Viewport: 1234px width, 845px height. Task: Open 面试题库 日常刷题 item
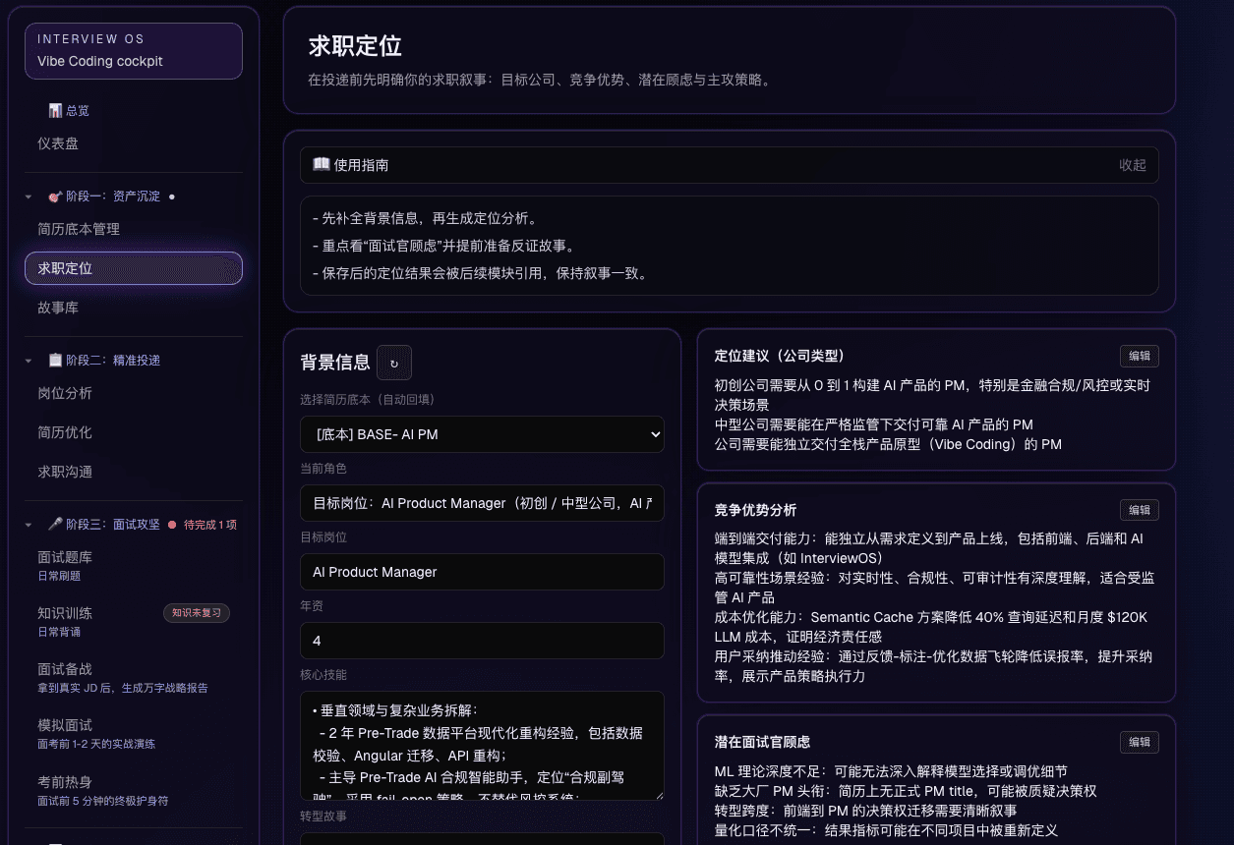(x=134, y=566)
